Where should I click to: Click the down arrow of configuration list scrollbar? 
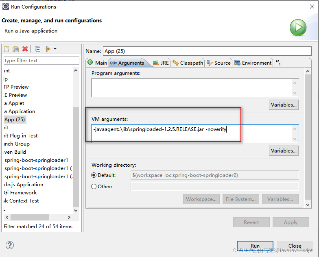[76, 211]
